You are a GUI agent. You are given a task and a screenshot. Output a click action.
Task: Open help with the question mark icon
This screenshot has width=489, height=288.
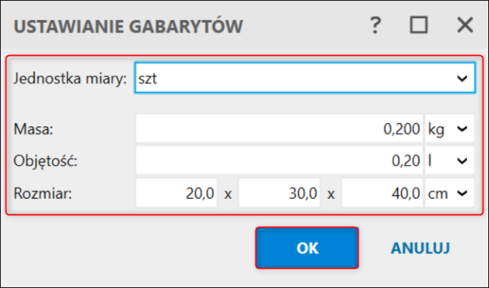375,25
